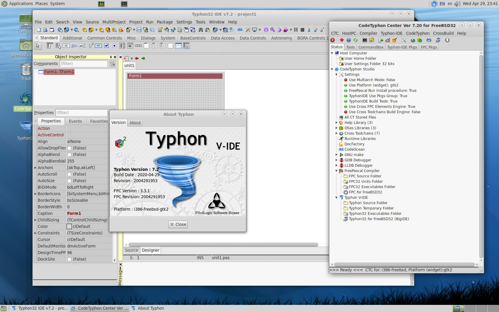Image resolution: width=499 pixels, height=312 pixels.
Task: Click the Save (floppy disk) icon in IDE toolbar
Action: [x=139, y=30]
